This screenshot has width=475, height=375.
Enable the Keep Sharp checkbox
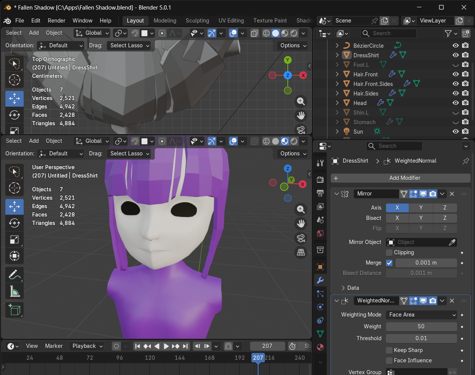tap(389, 350)
